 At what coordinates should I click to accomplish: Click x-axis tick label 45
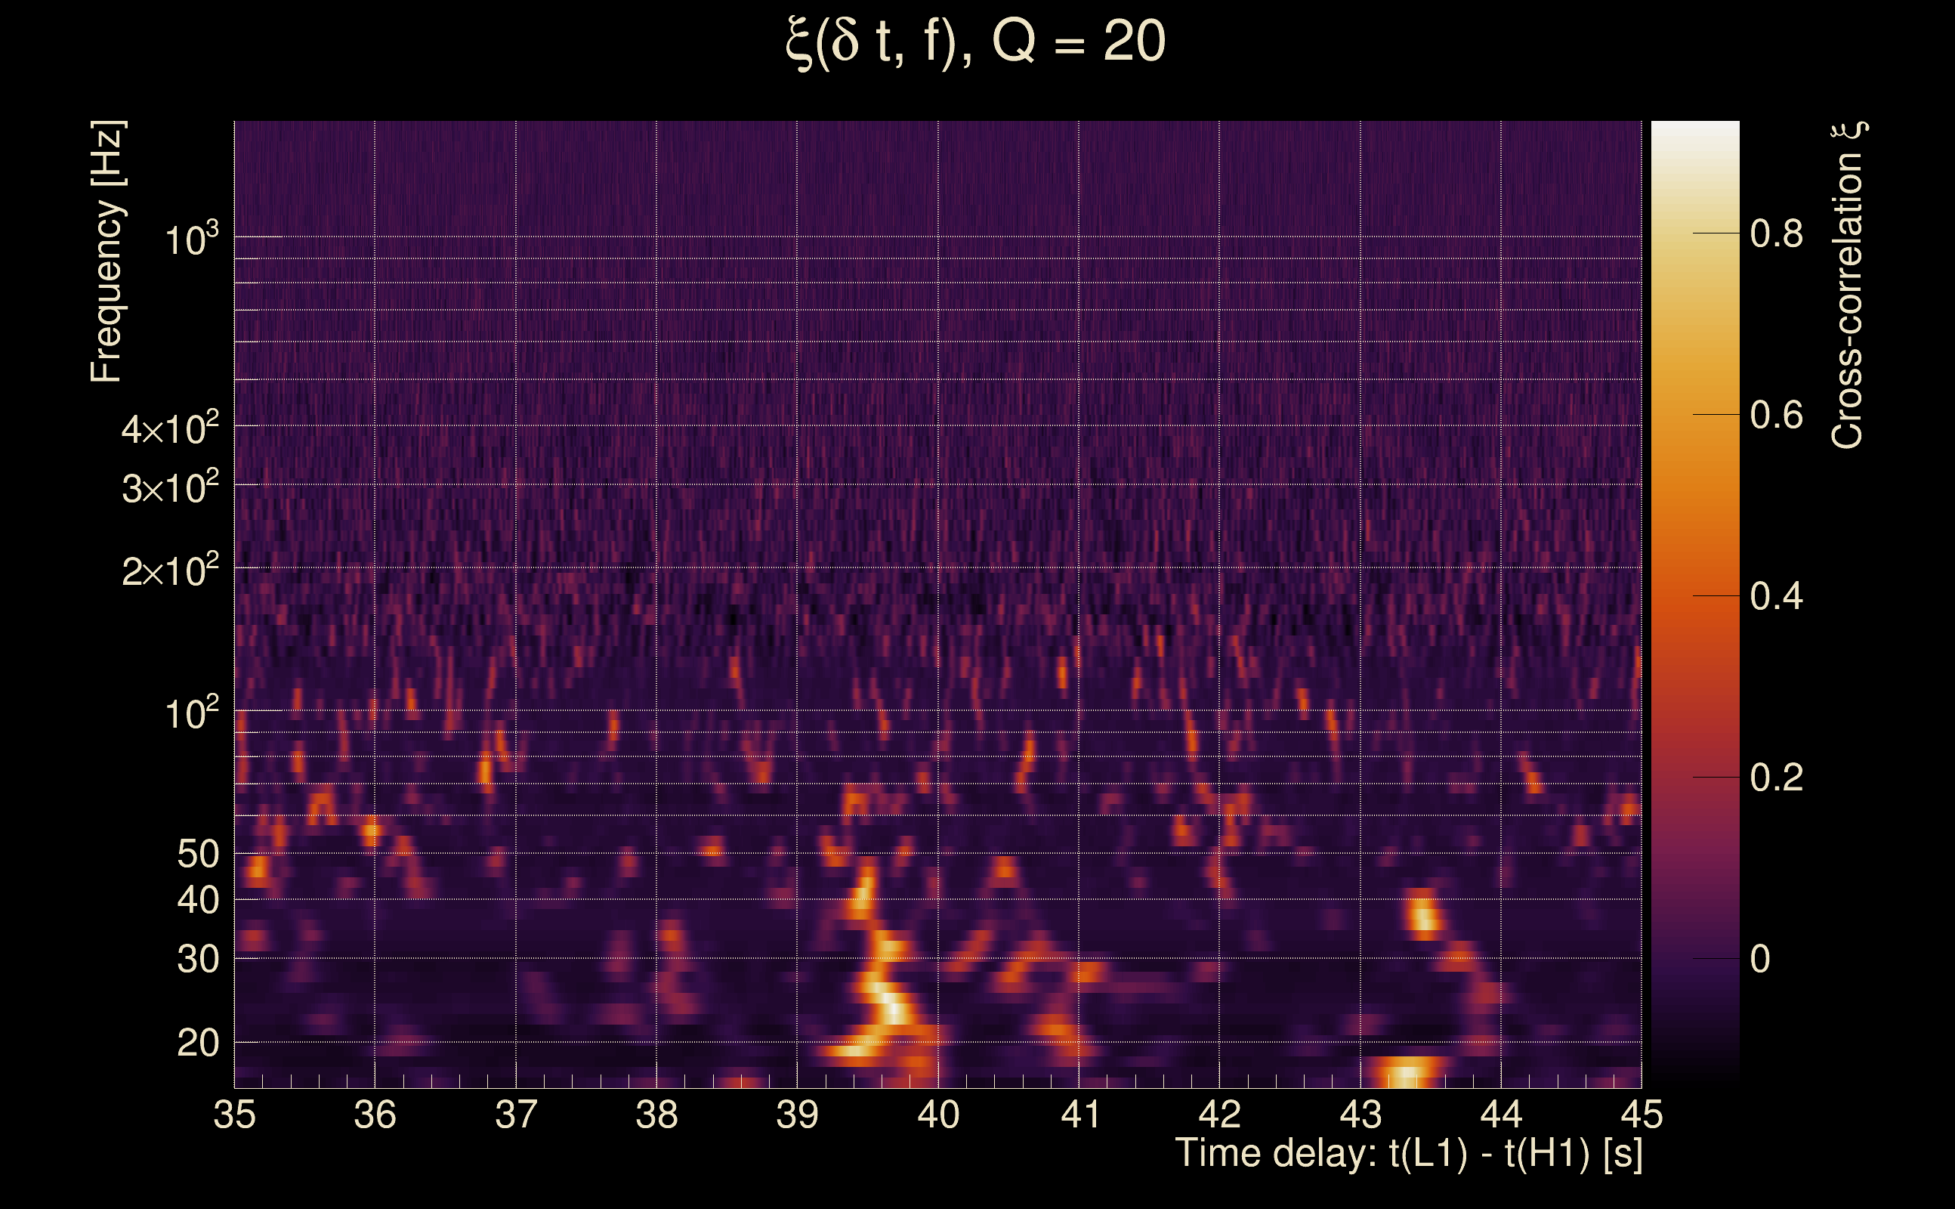click(x=1641, y=1115)
